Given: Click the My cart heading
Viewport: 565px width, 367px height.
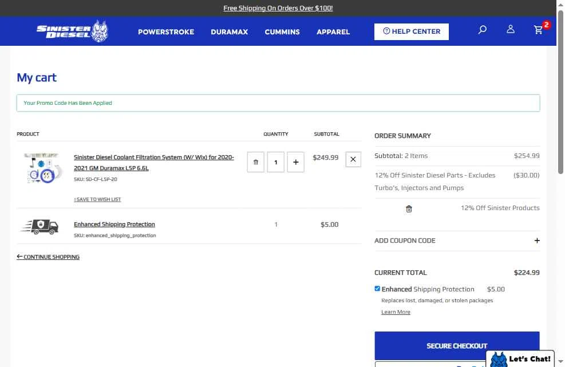Looking at the screenshot, I should pos(37,77).
